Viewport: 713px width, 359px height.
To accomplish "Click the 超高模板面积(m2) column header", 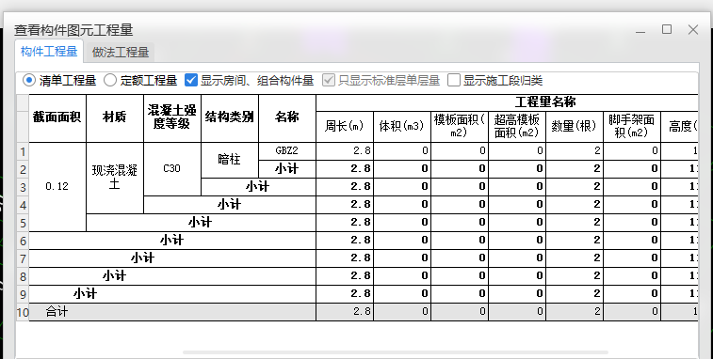I will [517, 127].
